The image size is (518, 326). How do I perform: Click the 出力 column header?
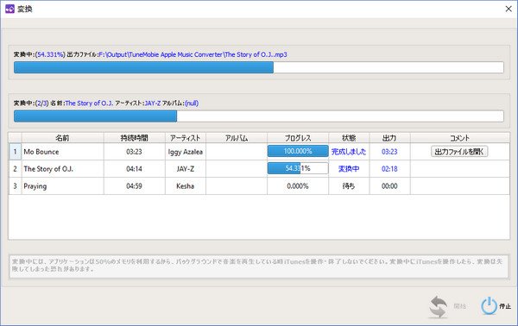coord(390,138)
